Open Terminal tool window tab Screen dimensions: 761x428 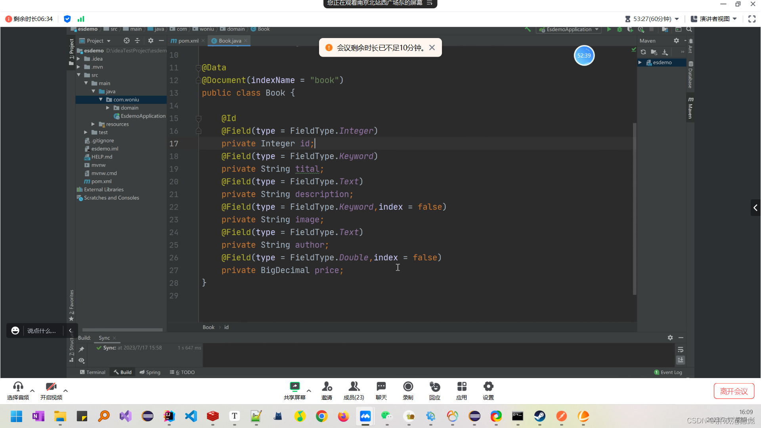coord(93,372)
